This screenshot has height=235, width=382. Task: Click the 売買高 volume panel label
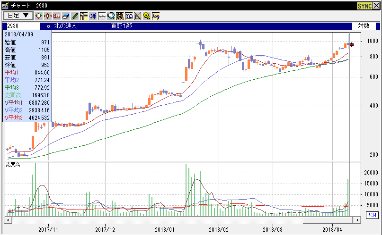click(12, 164)
